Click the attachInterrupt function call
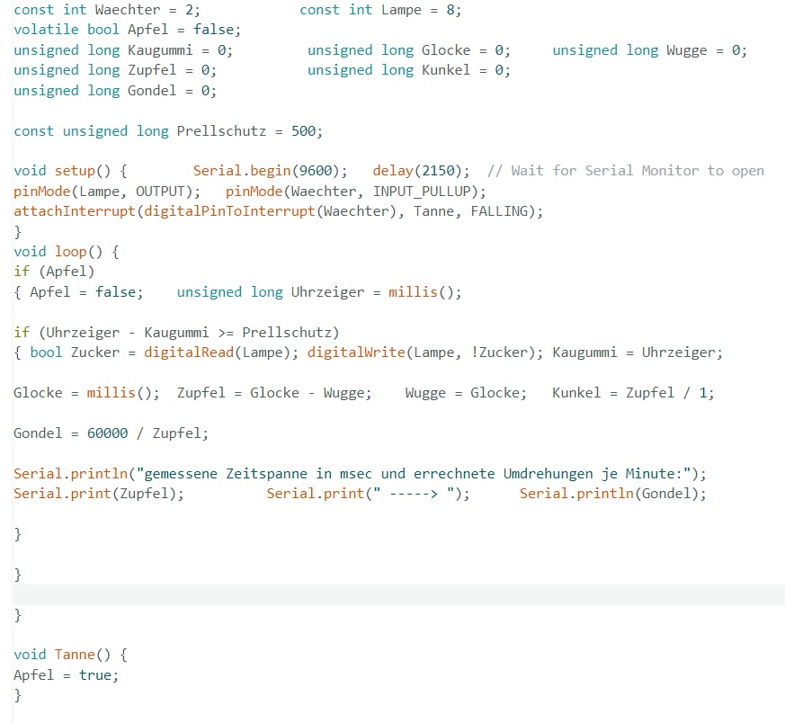The width and height of the screenshot is (785, 723). click(x=279, y=212)
